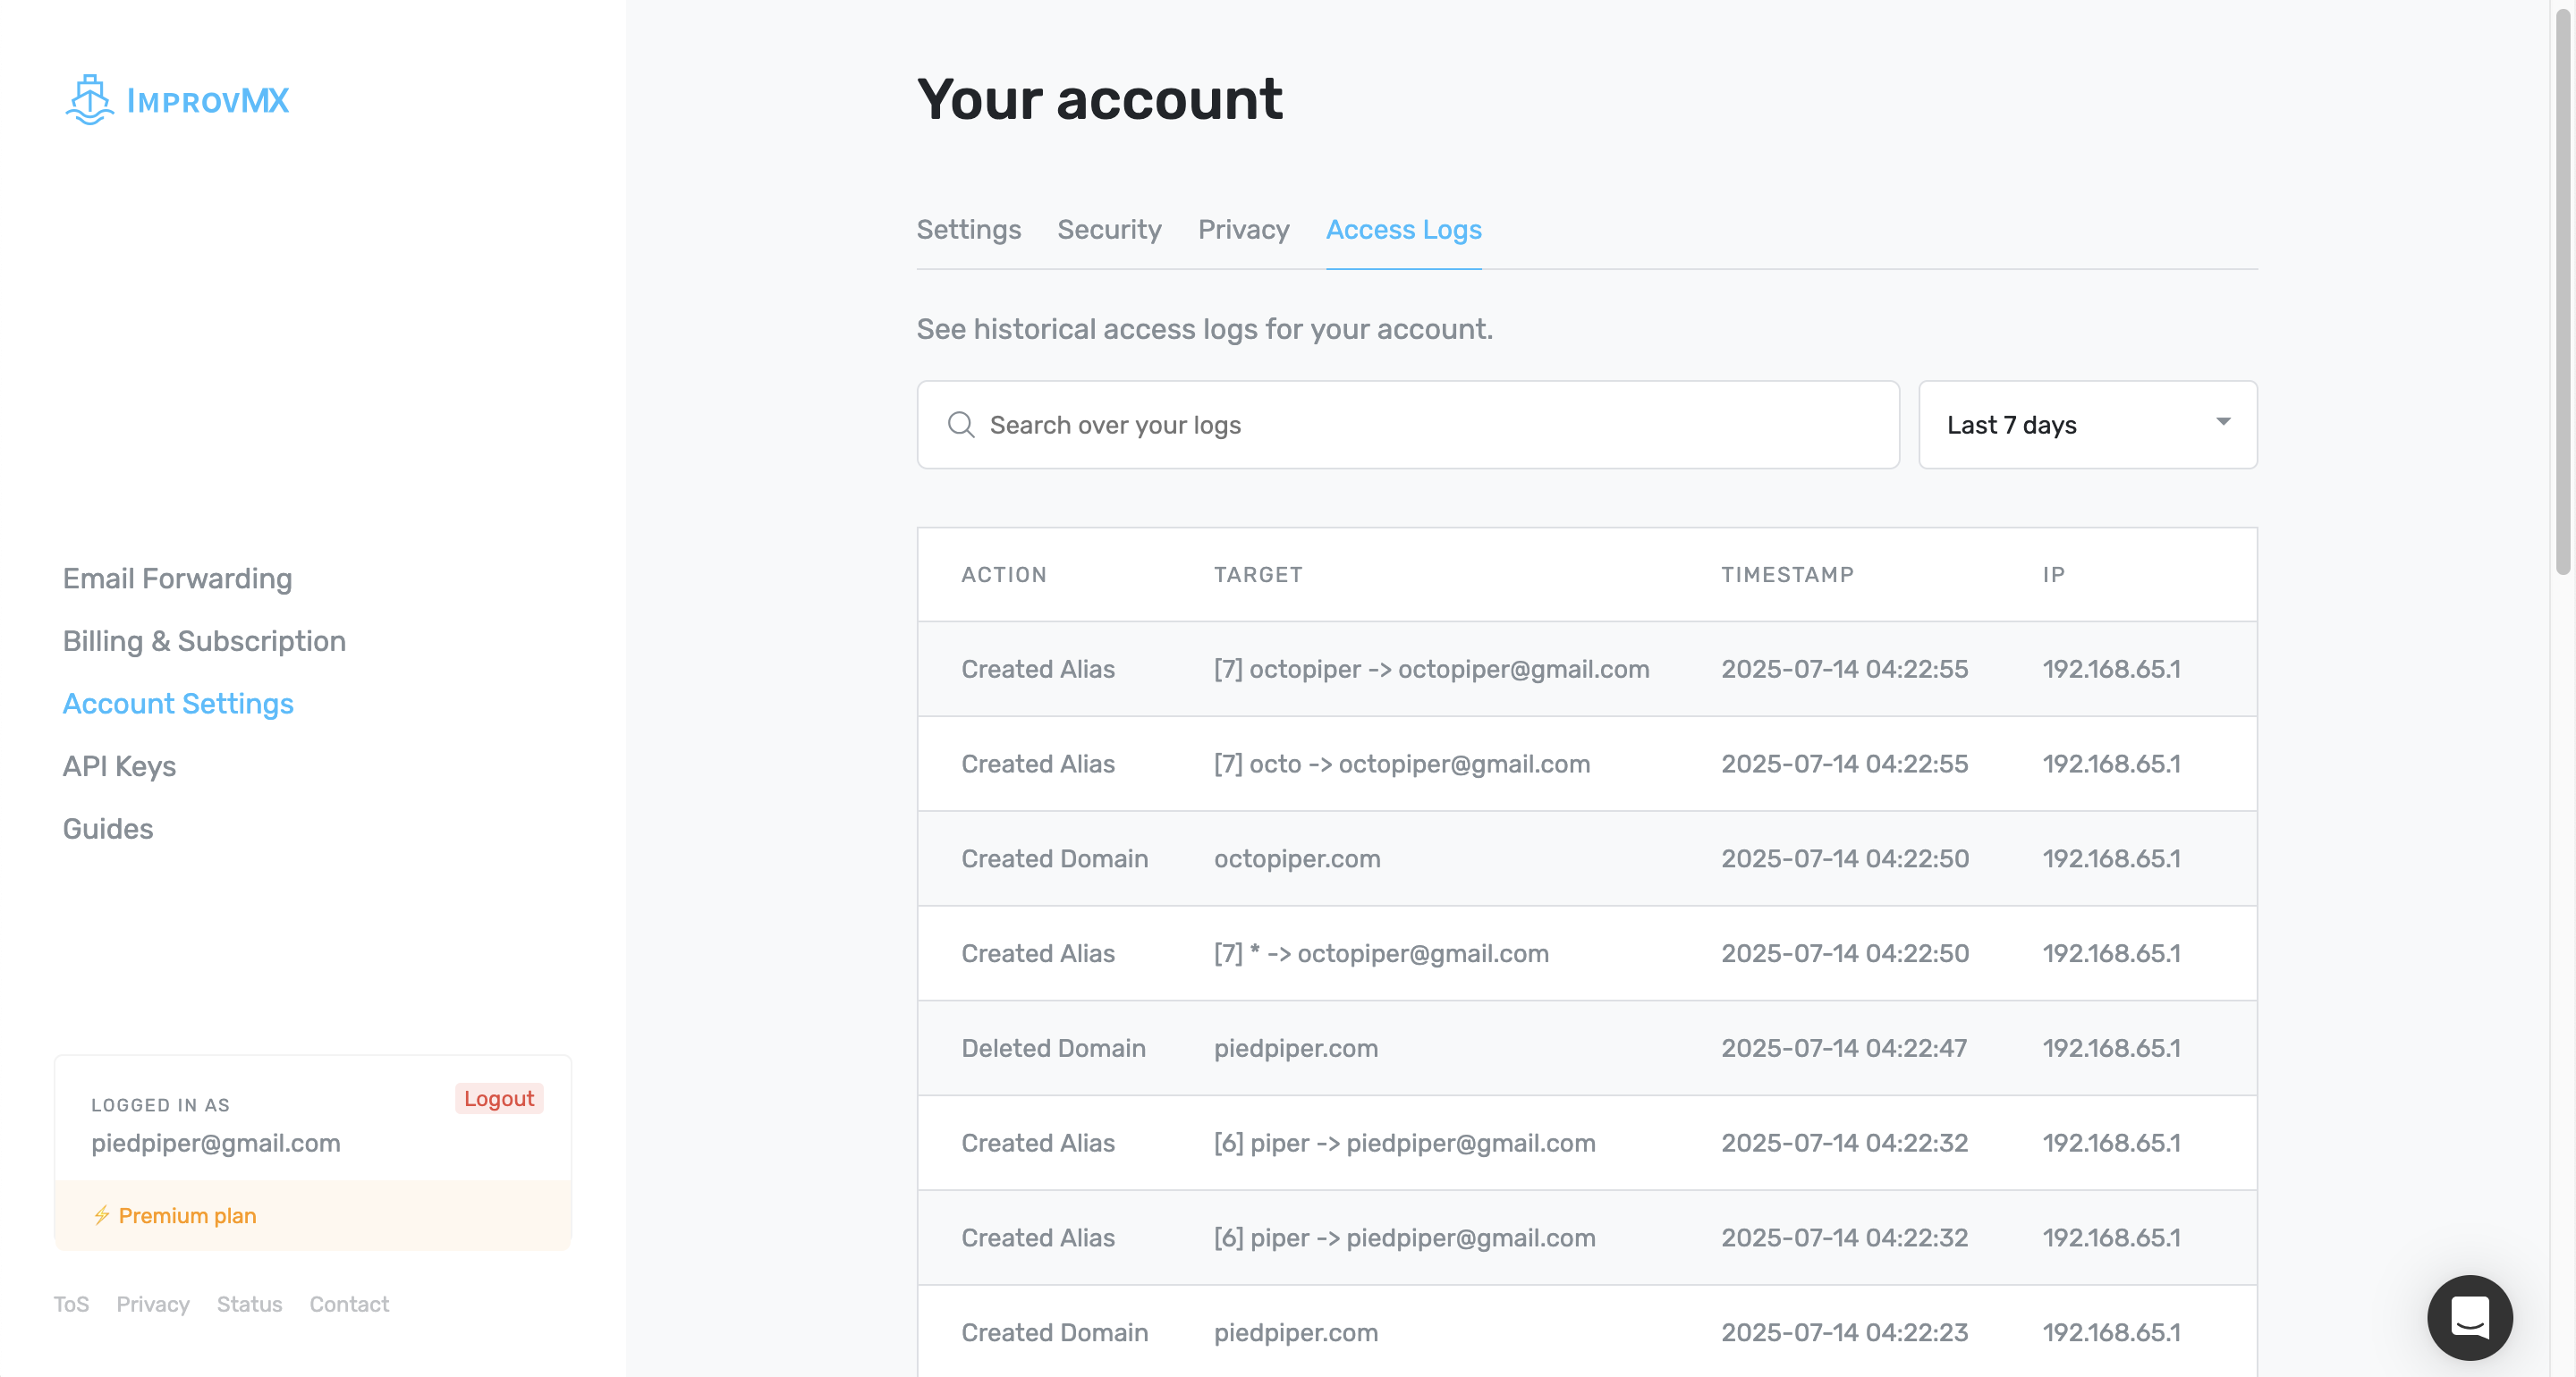Select the Deleted Domain piedpiper.com row

click(x=1586, y=1048)
